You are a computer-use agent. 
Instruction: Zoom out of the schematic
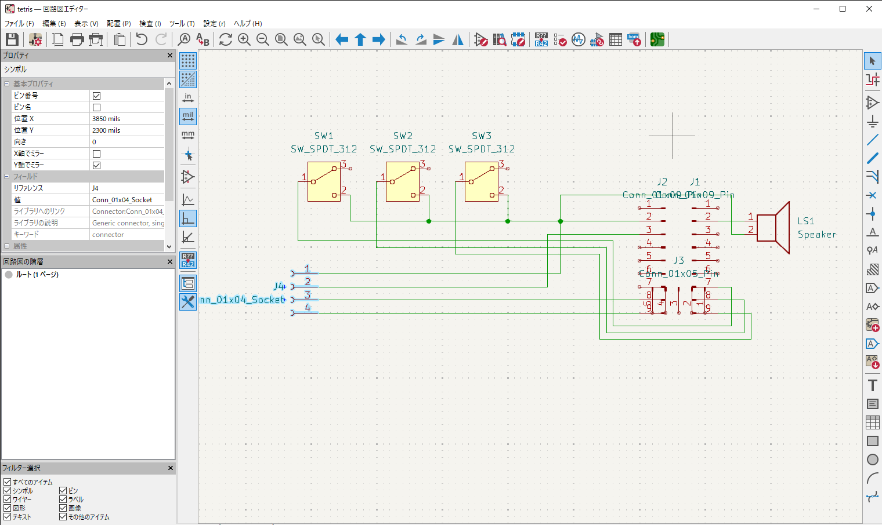(263, 39)
